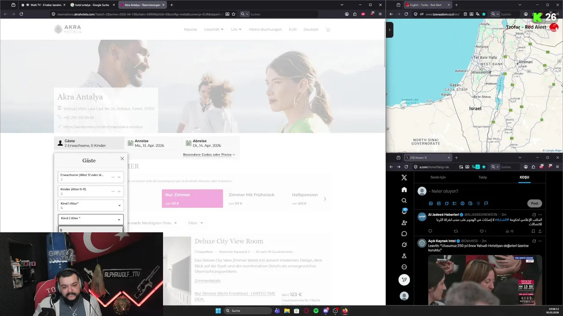Bookmark star in Akra browser address bar

tap(234, 14)
